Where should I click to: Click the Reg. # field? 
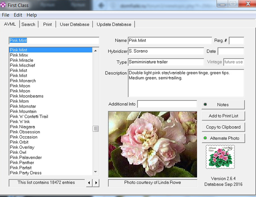(236, 41)
